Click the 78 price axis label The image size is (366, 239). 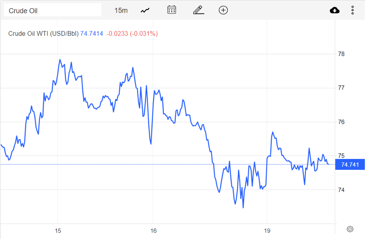click(341, 54)
